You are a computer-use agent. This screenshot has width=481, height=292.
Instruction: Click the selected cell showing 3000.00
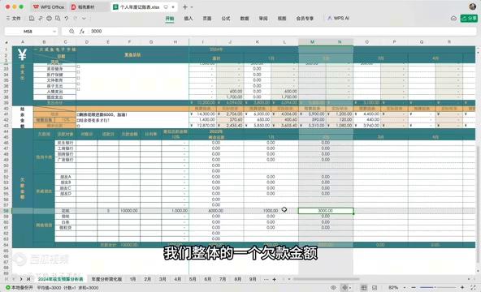coord(326,211)
